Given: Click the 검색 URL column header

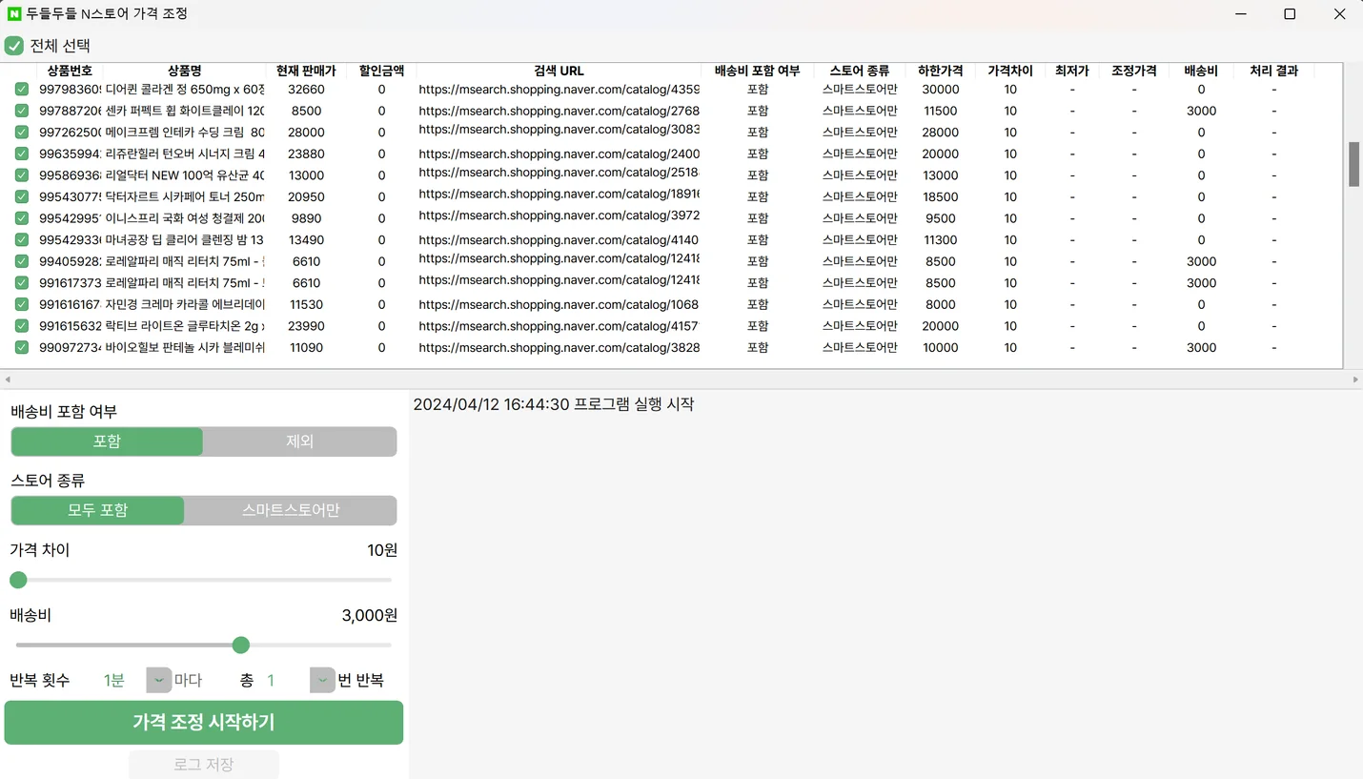Looking at the screenshot, I should (559, 71).
